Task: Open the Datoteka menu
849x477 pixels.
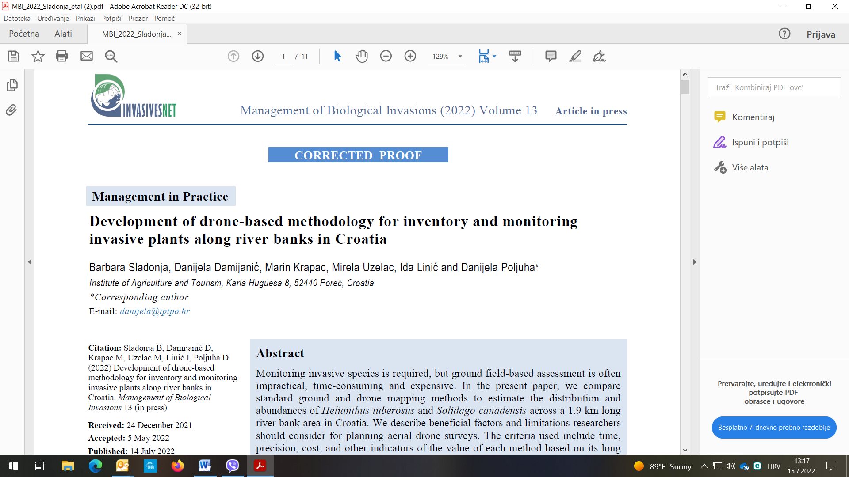Action: pos(17,18)
